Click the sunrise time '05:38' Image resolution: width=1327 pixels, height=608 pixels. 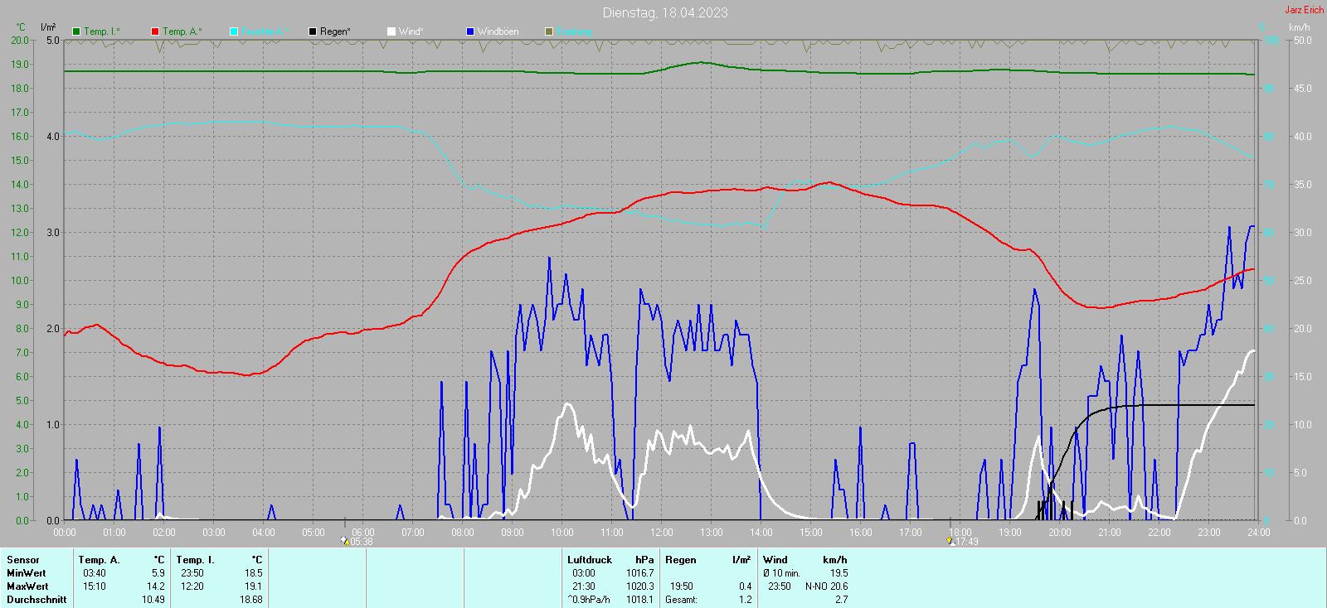[362, 542]
